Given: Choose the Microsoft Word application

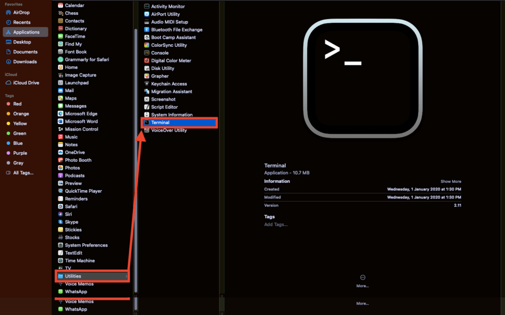Looking at the screenshot, I should (81, 121).
